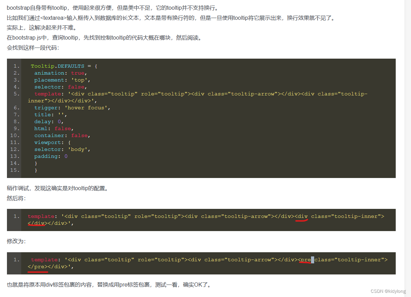Click line number 12. in the gutter
Image resolution: width=411 pixels, height=297 pixels.
(15, 149)
